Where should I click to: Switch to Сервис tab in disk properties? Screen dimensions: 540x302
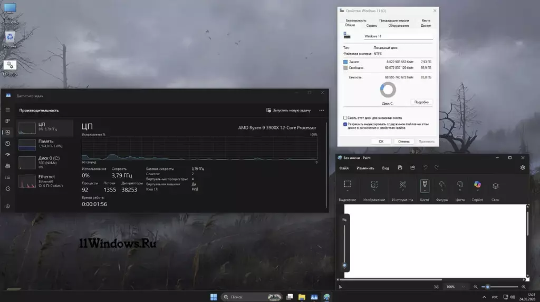372,25
